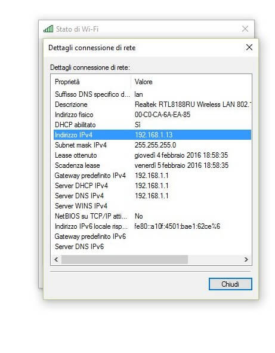
Task: Click the right scroll arrow
Action: (x=246, y=259)
